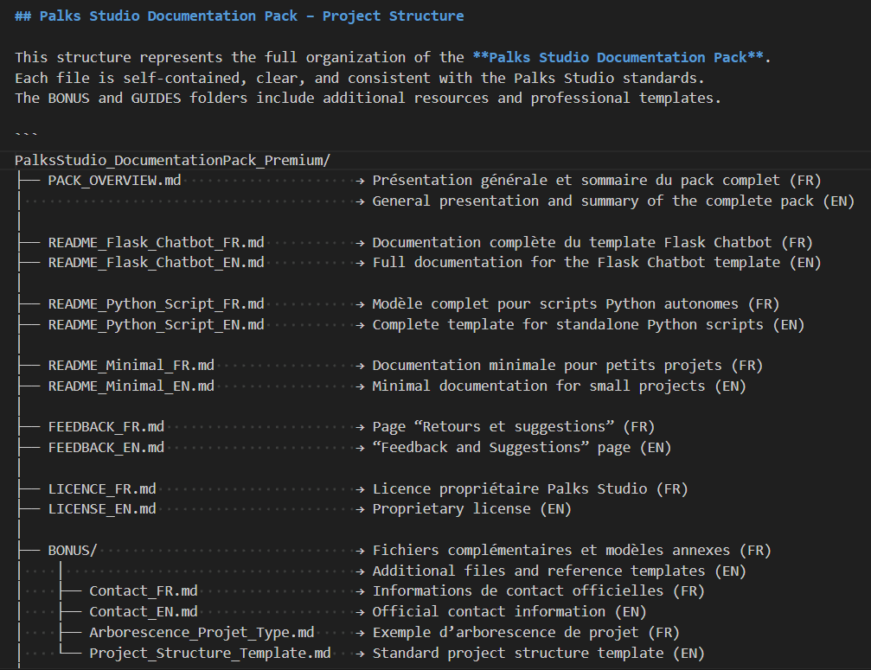Select Arborescence_Projet_Type.md file name

click(202, 633)
